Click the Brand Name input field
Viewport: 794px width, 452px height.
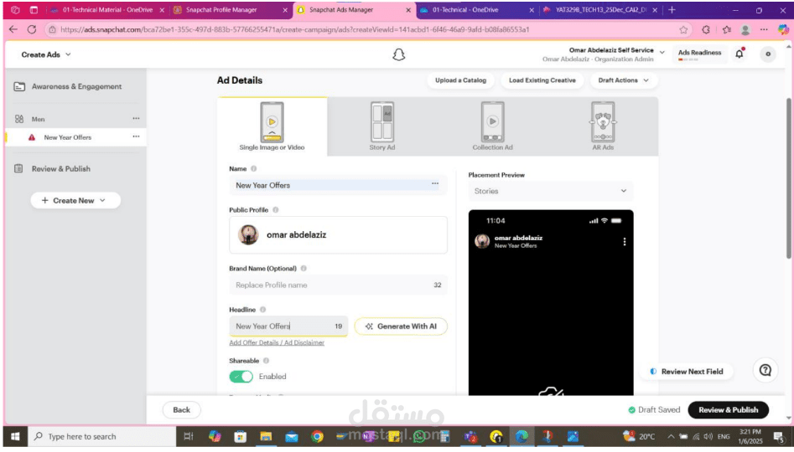(338, 285)
